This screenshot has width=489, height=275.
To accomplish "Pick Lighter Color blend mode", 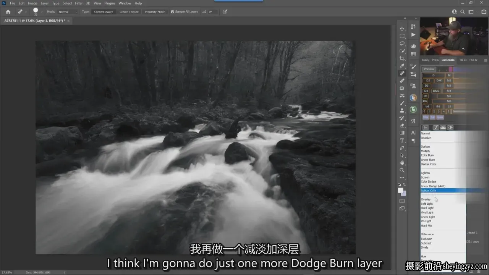I will pos(443,191).
